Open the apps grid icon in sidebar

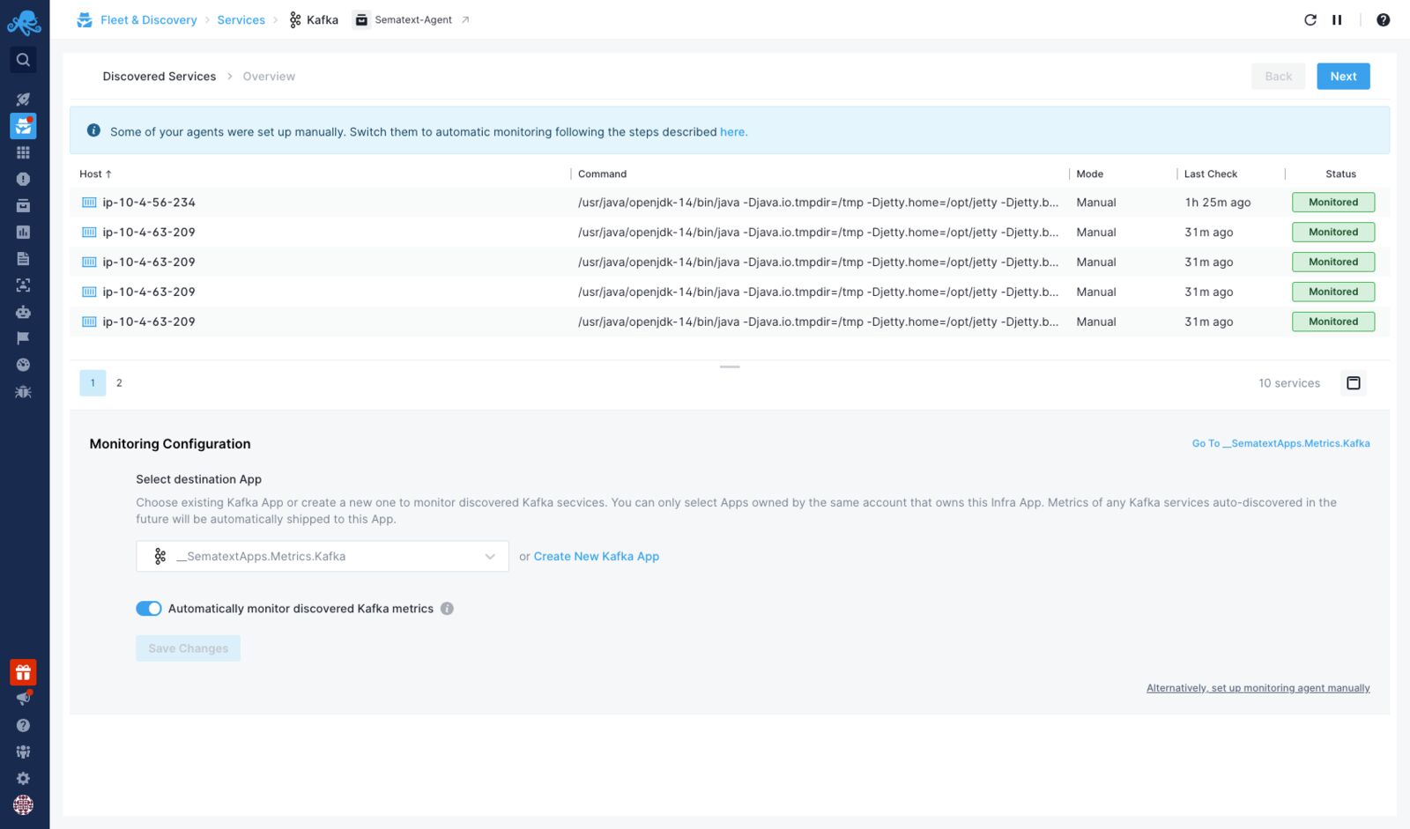pos(24,152)
